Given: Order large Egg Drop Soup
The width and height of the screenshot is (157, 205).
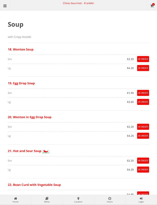Looking at the screenshot, I should pyautogui.click(x=143, y=102).
